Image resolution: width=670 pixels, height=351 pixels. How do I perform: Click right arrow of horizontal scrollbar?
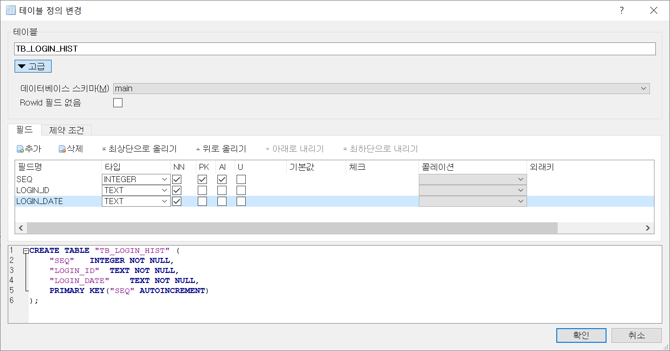pyautogui.click(x=647, y=228)
